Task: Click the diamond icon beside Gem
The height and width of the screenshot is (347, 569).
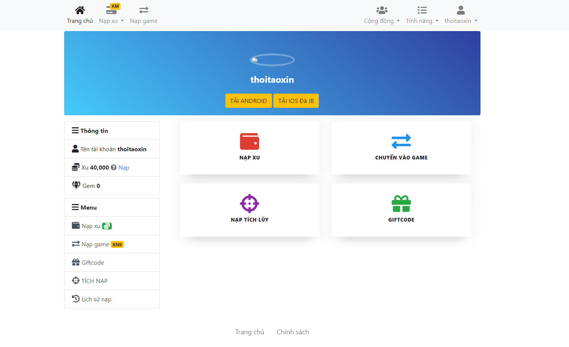Action: [x=77, y=185]
